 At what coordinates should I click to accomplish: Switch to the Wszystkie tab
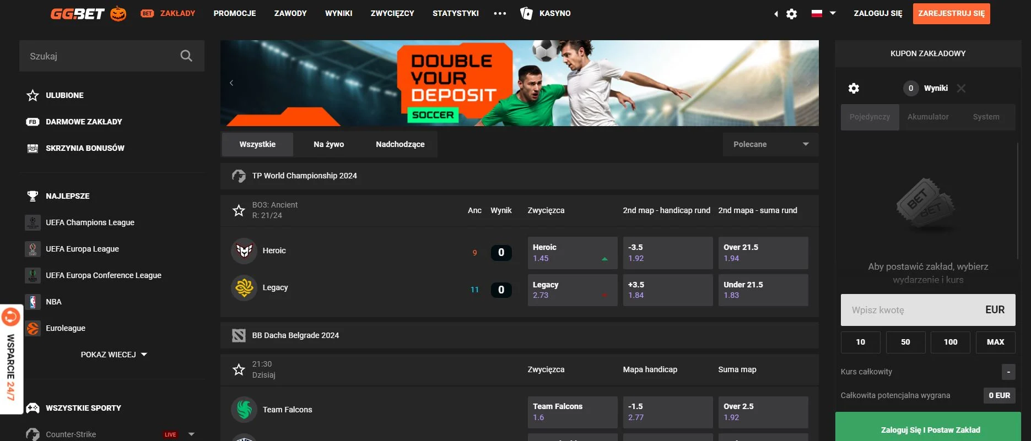[257, 144]
